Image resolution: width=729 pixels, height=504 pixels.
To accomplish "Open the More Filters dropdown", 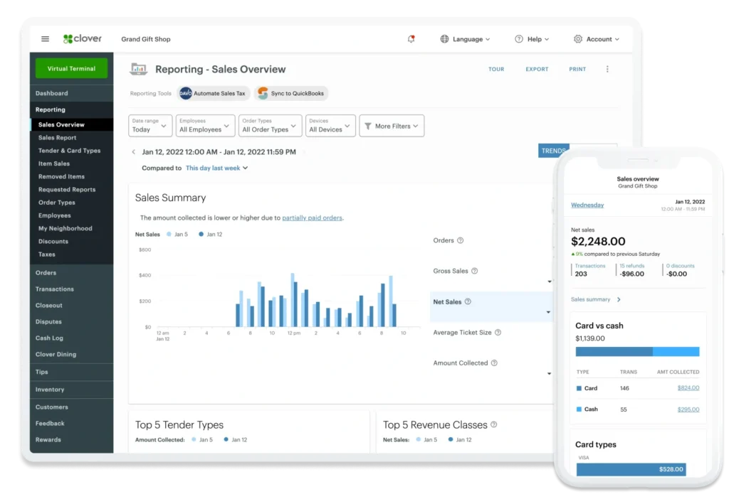I will pyautogui.click(x=392, y=126).
